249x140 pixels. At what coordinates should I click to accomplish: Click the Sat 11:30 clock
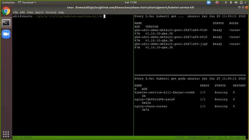point(131,2)
